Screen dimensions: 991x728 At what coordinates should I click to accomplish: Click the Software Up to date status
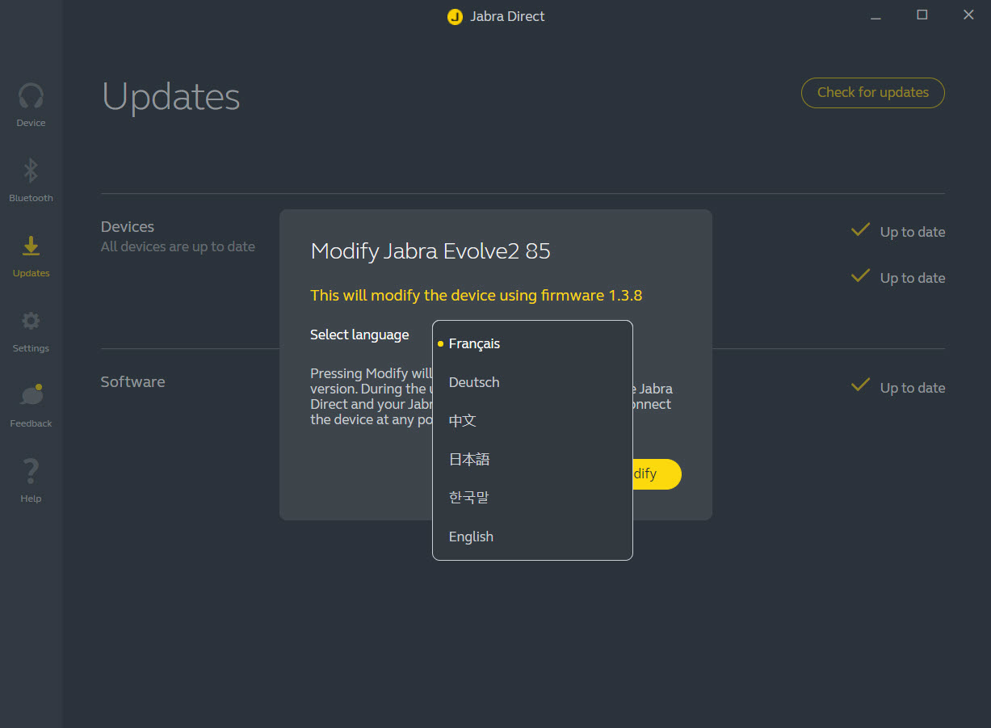pos(898,387)
